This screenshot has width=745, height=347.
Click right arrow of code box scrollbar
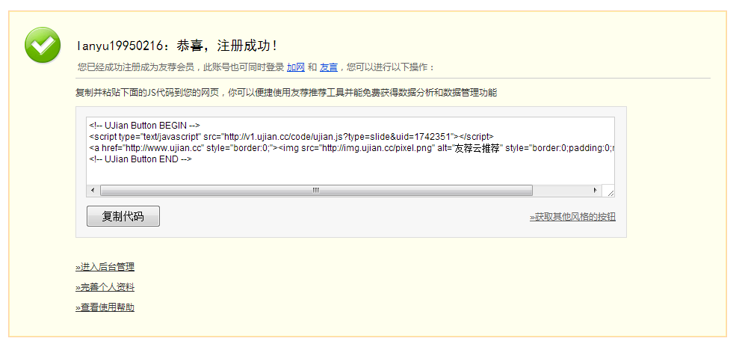(x=596, y=190)
